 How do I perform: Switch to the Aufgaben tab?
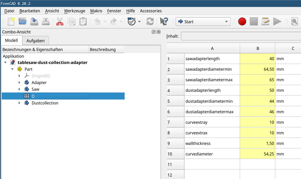click(x=36, y=40)
